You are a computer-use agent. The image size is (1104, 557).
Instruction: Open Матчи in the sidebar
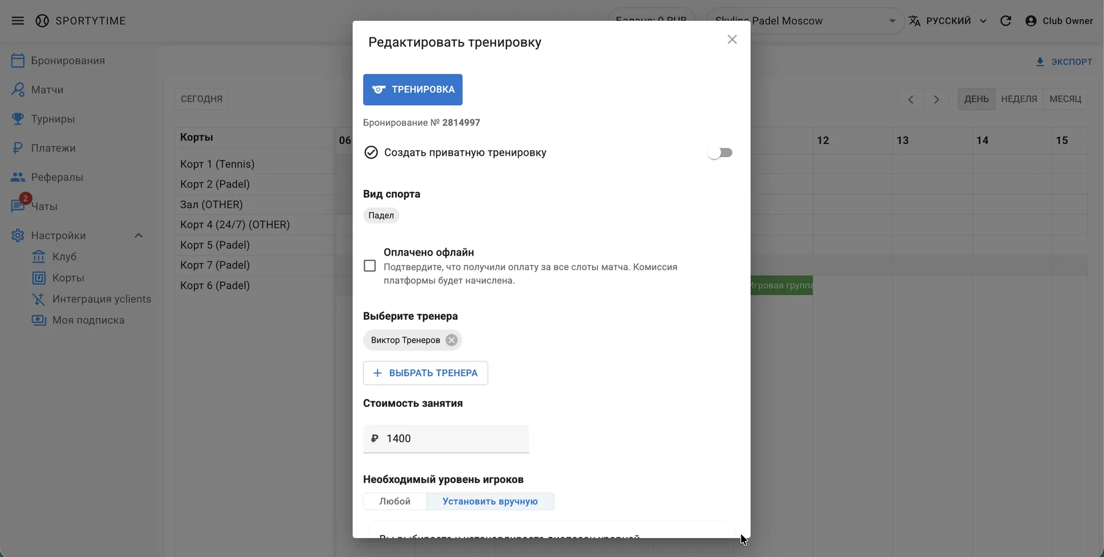(47, 90)
